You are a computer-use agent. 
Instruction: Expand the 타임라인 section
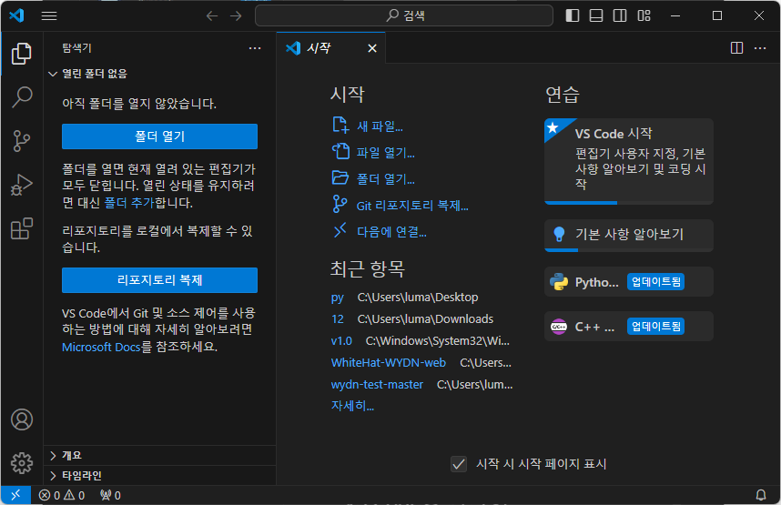(159, 476)
